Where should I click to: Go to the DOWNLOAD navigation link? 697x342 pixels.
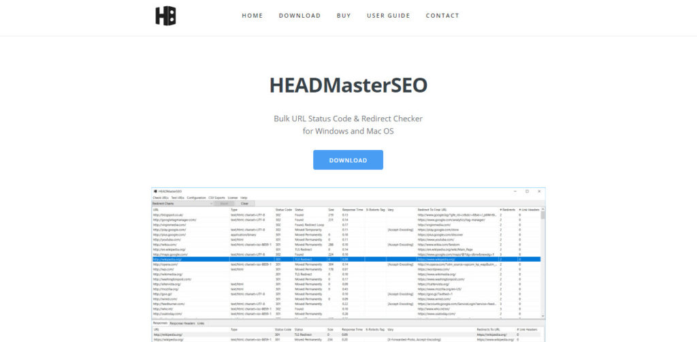coord(299,16)
